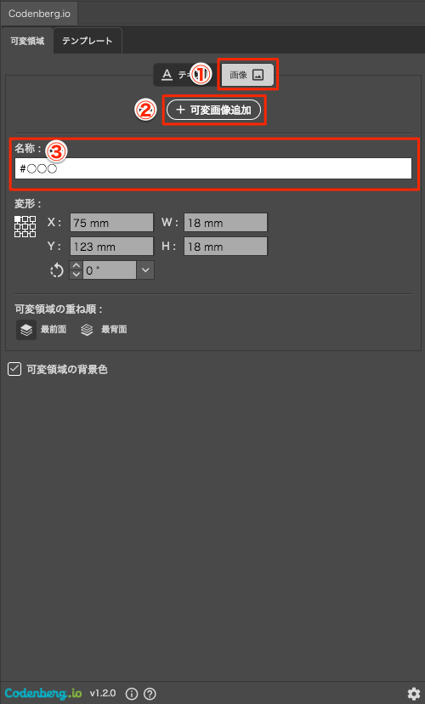The image size is (425, 704).
Task: Decrease rotation with the down stepper arrow
Action: [76, 275]
